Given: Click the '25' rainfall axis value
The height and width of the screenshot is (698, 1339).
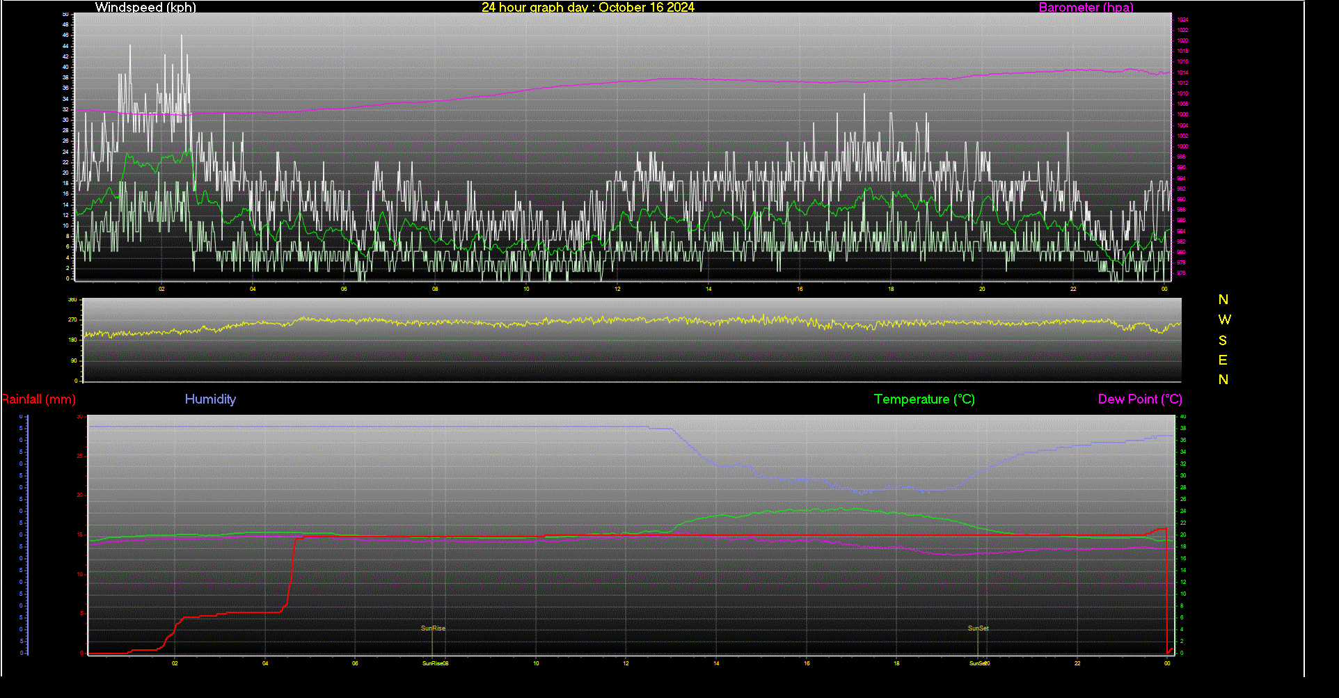Looking at the screenshot, I should tap(80, 456).
